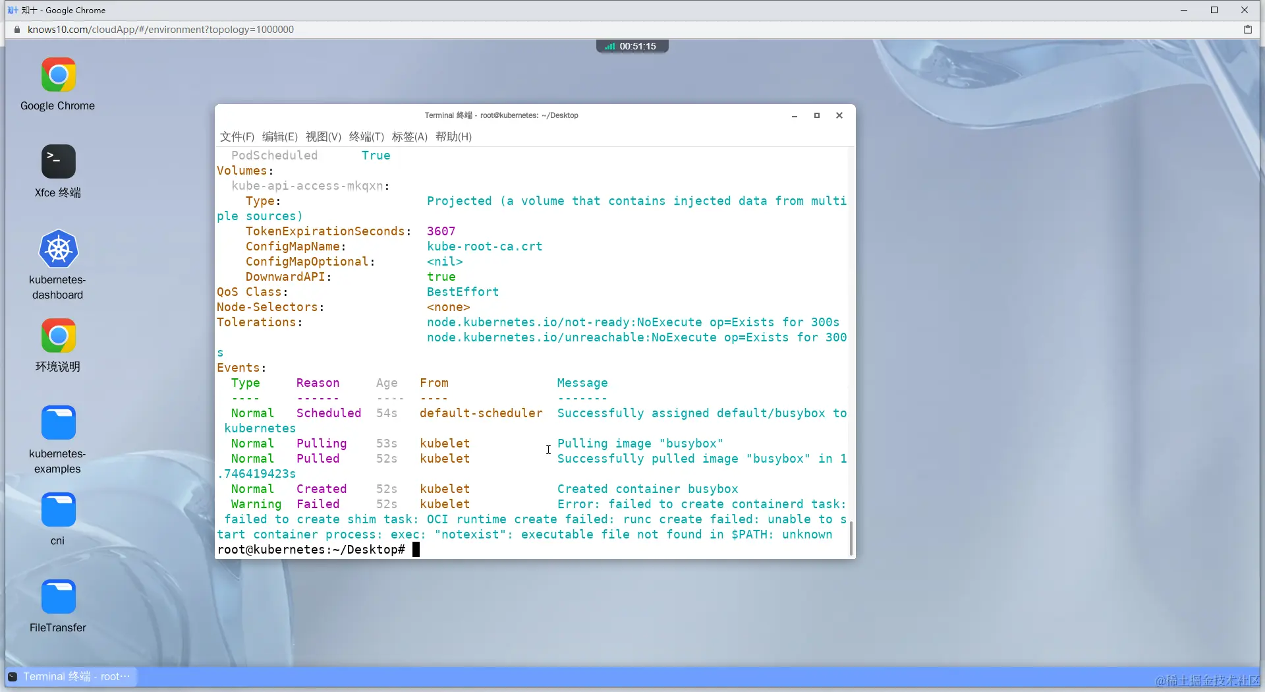Click the 'Volumes:' heading
1265x692 pixels.
tap(246, 171)
